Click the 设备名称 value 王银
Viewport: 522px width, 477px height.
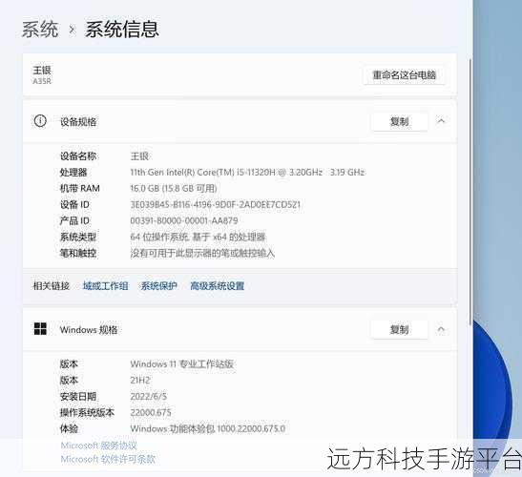click(139, 156)
